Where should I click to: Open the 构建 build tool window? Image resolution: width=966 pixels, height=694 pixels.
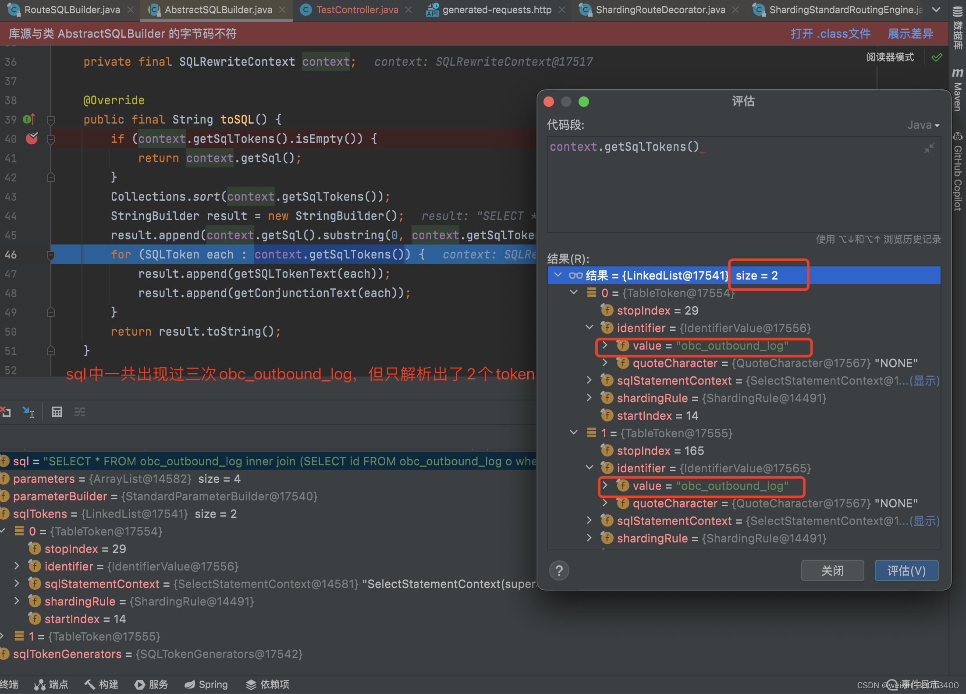(x=102, y=684)
